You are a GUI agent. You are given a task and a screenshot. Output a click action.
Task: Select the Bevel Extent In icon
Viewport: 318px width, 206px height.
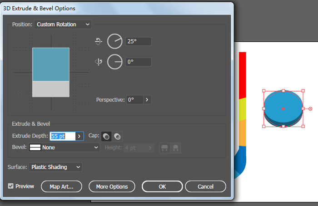point(175,147)
